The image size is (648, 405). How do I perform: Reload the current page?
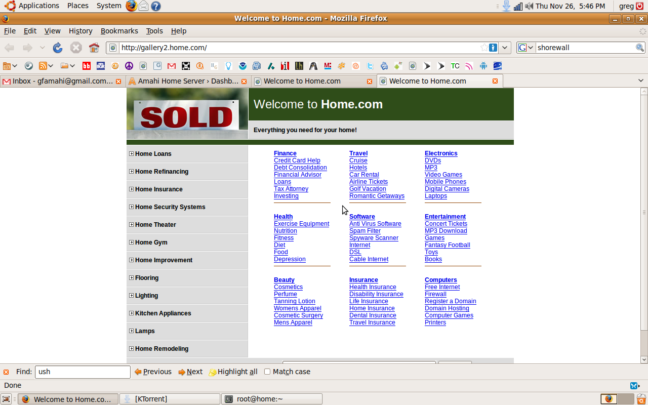click(58, 48)
